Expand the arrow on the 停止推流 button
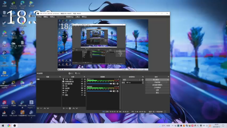Viewport: 227px width, 128px height. click(x=168, y=80)
